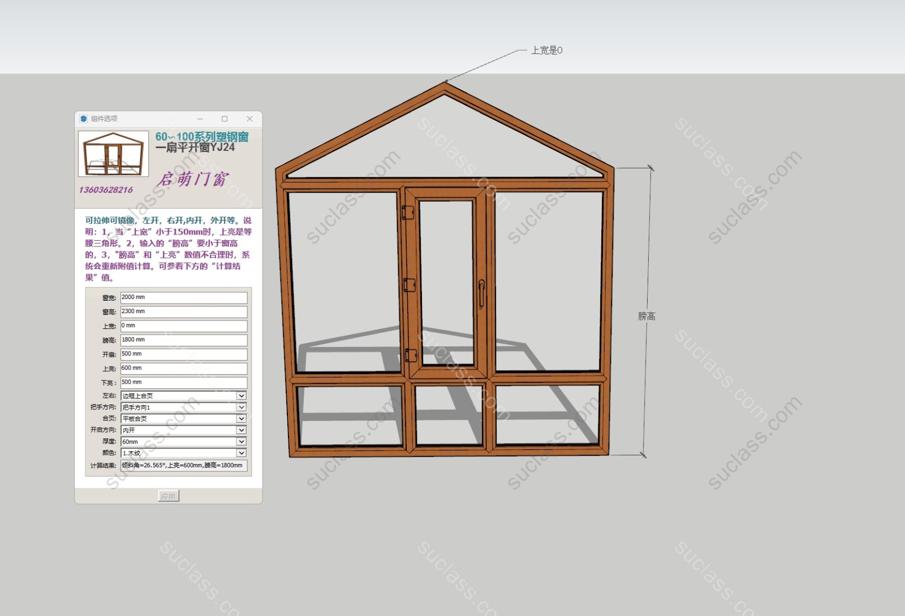The width and height of the screenshot is (905, 616).
Task: Open the 左右 dropdown showing 边框上合页
Action: 184,396
